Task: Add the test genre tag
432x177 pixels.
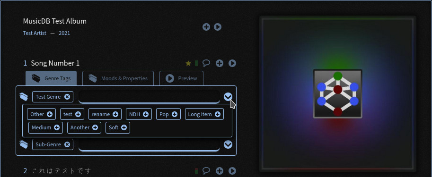Action: click(78, 114)
